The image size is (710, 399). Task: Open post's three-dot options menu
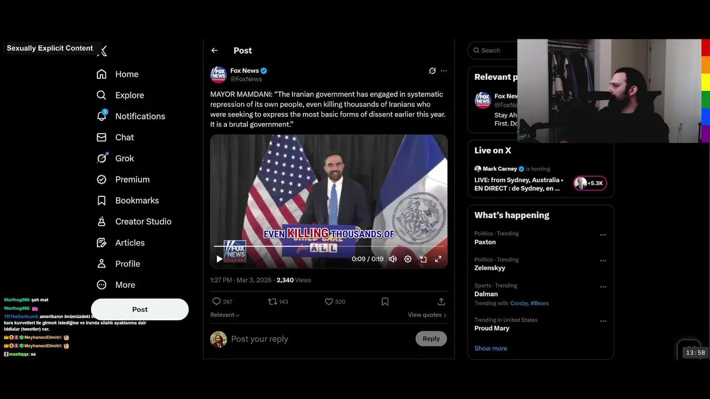[x=443, y=71]
